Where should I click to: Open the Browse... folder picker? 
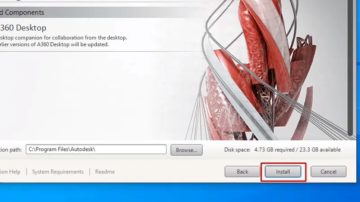click(x=186, y=149)
